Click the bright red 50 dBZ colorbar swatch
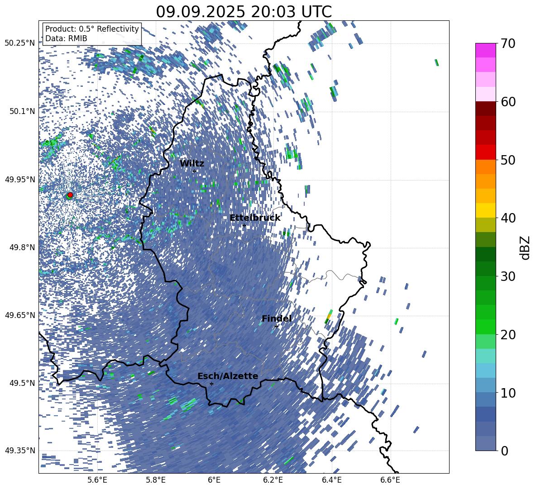Screen dimensions: 536x489 pyautogui.click(x=485, y=152)
